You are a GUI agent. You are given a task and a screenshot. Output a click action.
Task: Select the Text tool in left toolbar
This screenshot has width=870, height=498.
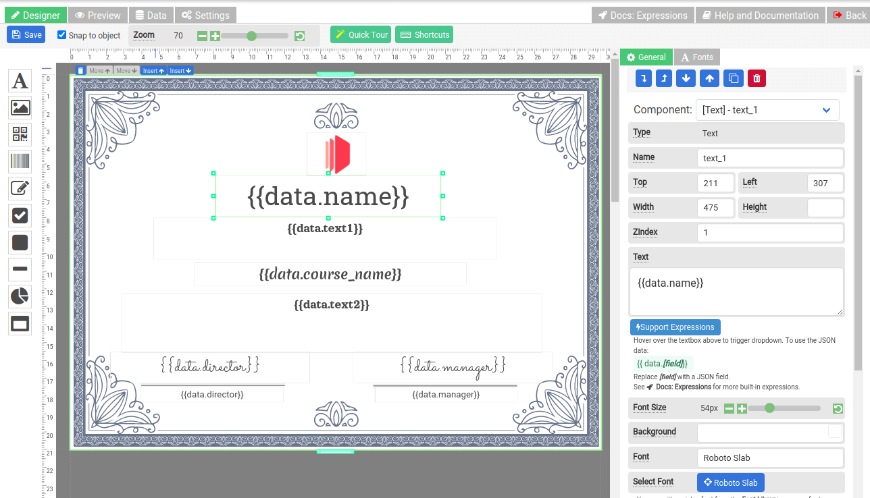pos(20,81)
